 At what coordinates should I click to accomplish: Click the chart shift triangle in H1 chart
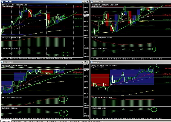[x=66, y=4]
